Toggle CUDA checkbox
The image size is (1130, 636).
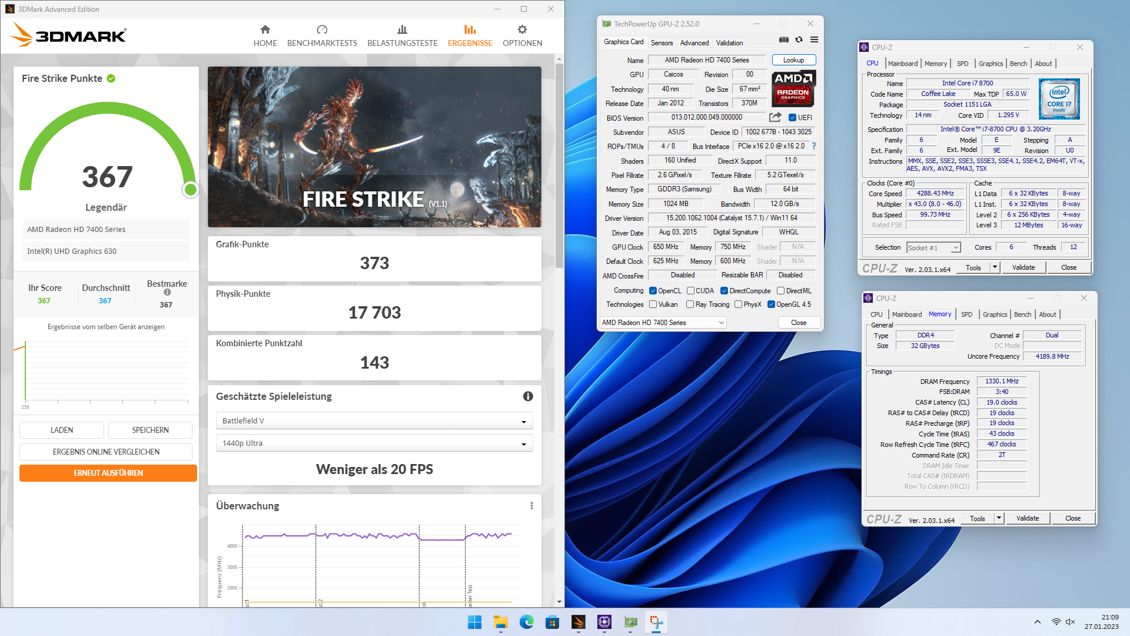coord(690,291)
